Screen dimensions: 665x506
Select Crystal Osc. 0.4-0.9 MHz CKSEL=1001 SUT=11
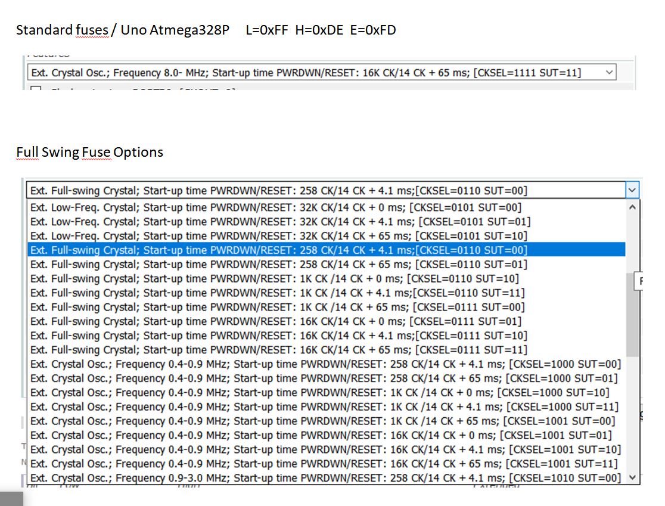tap(326, 464)
